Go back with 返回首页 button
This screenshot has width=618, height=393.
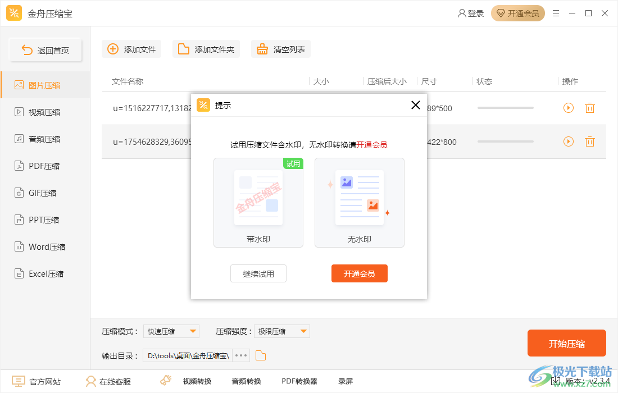tap(46, 50)
